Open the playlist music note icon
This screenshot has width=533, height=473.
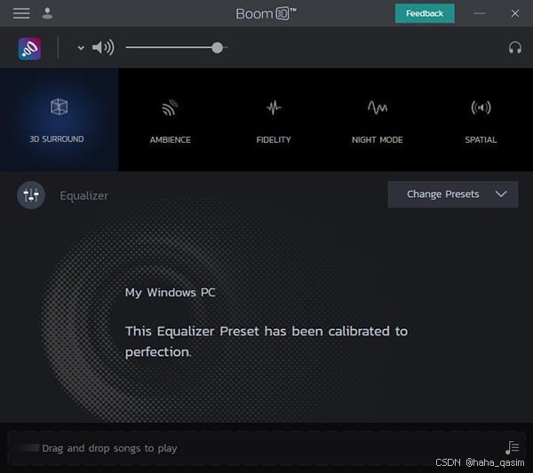[512, 447]
